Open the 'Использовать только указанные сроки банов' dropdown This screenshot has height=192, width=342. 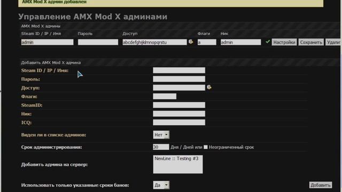pos(161,185)
